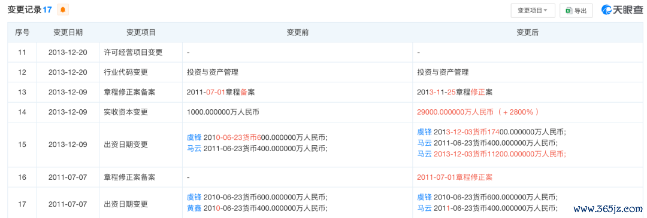Viewport: 647px width, 218px height.
Task: Open the 变更项目 dropdown filter
Action: (533, 11)
